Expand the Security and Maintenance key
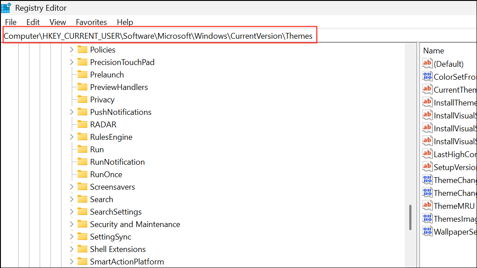 [72, 224]
